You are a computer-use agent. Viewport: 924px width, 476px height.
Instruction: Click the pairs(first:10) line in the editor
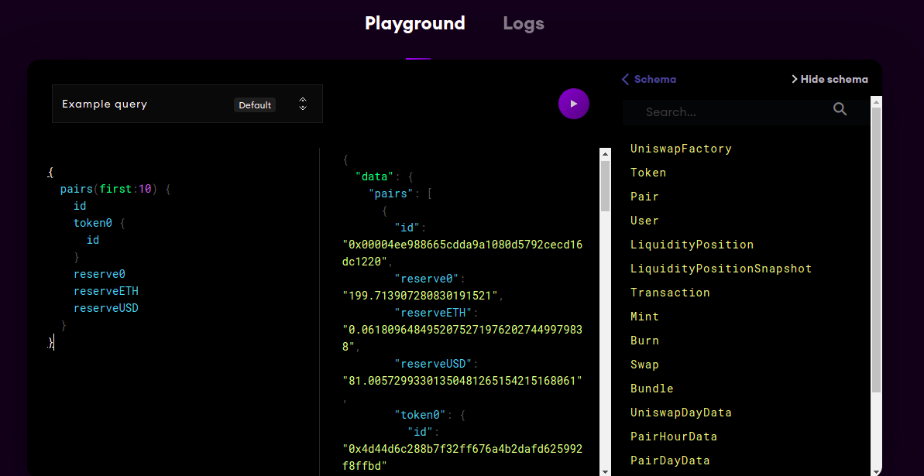[115, 189]
